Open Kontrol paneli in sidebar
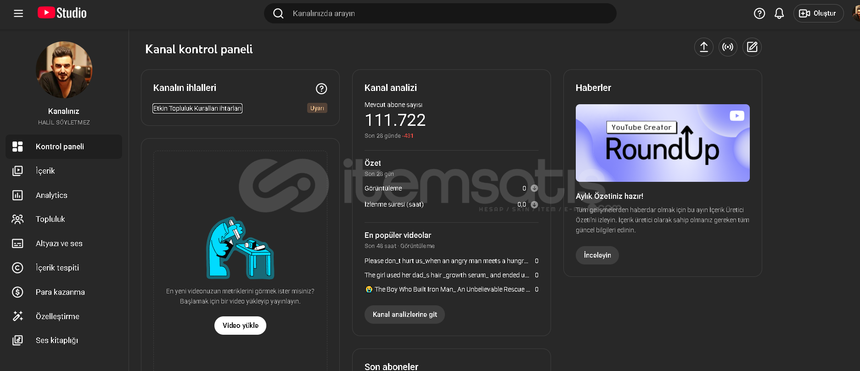 coord(64,146)
